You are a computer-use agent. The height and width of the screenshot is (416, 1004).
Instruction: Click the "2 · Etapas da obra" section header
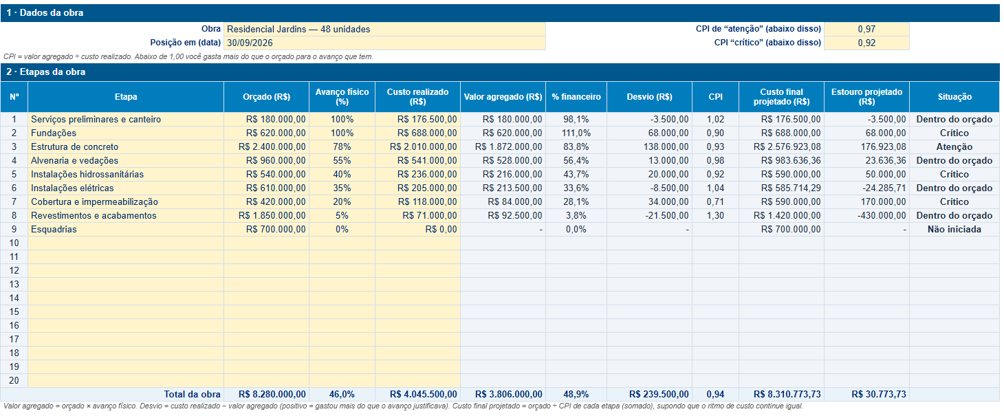pyautogui.click(x=500, y=72)
